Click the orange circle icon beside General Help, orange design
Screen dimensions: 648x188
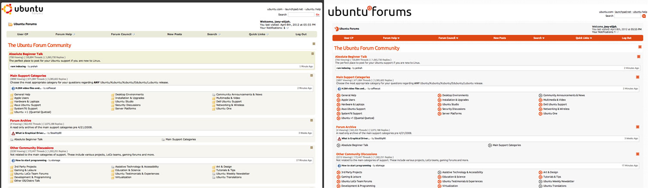click(x=338, y=95)
